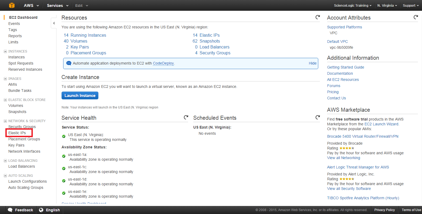Open Key Pairs in the sidebar

(x=16, y=145)
